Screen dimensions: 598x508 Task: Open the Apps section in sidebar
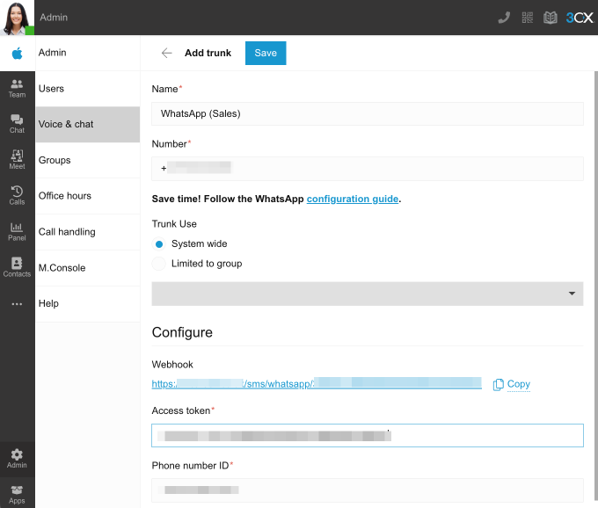[x=18, y=495]
